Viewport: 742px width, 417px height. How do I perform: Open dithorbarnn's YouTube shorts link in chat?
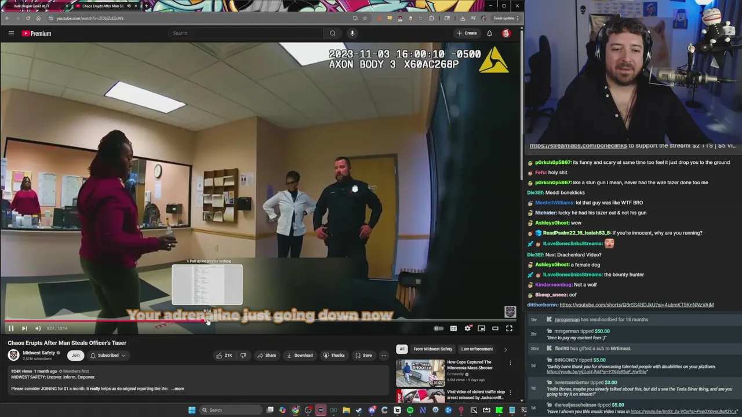click(636, 305)
